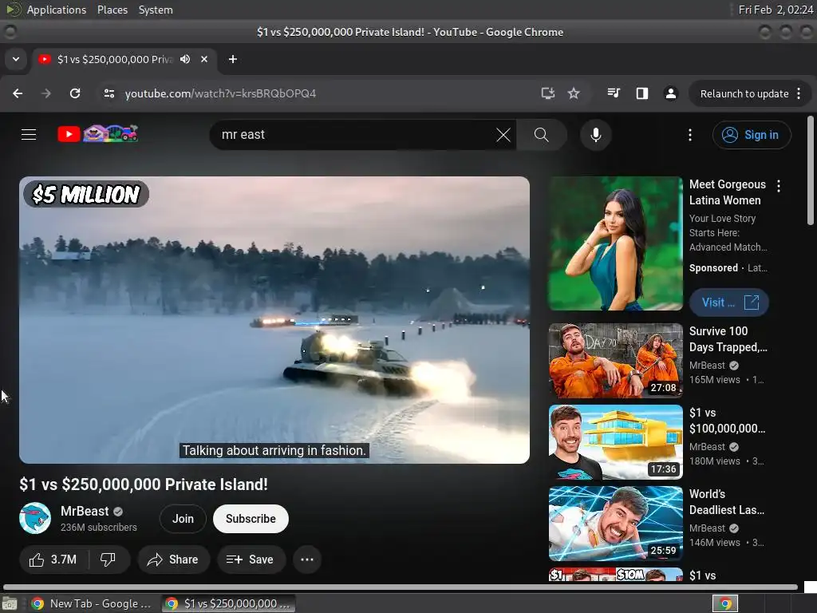Open $1 vs $100,000,000 video thumbnail
This screenshot has width=817, height=613.
(x=615, y=442)
